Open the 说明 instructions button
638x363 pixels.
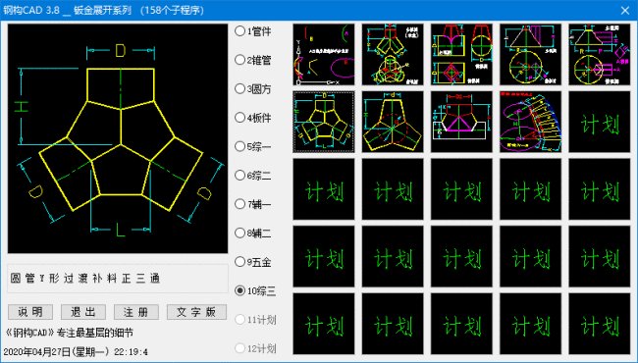pos(30,312)
